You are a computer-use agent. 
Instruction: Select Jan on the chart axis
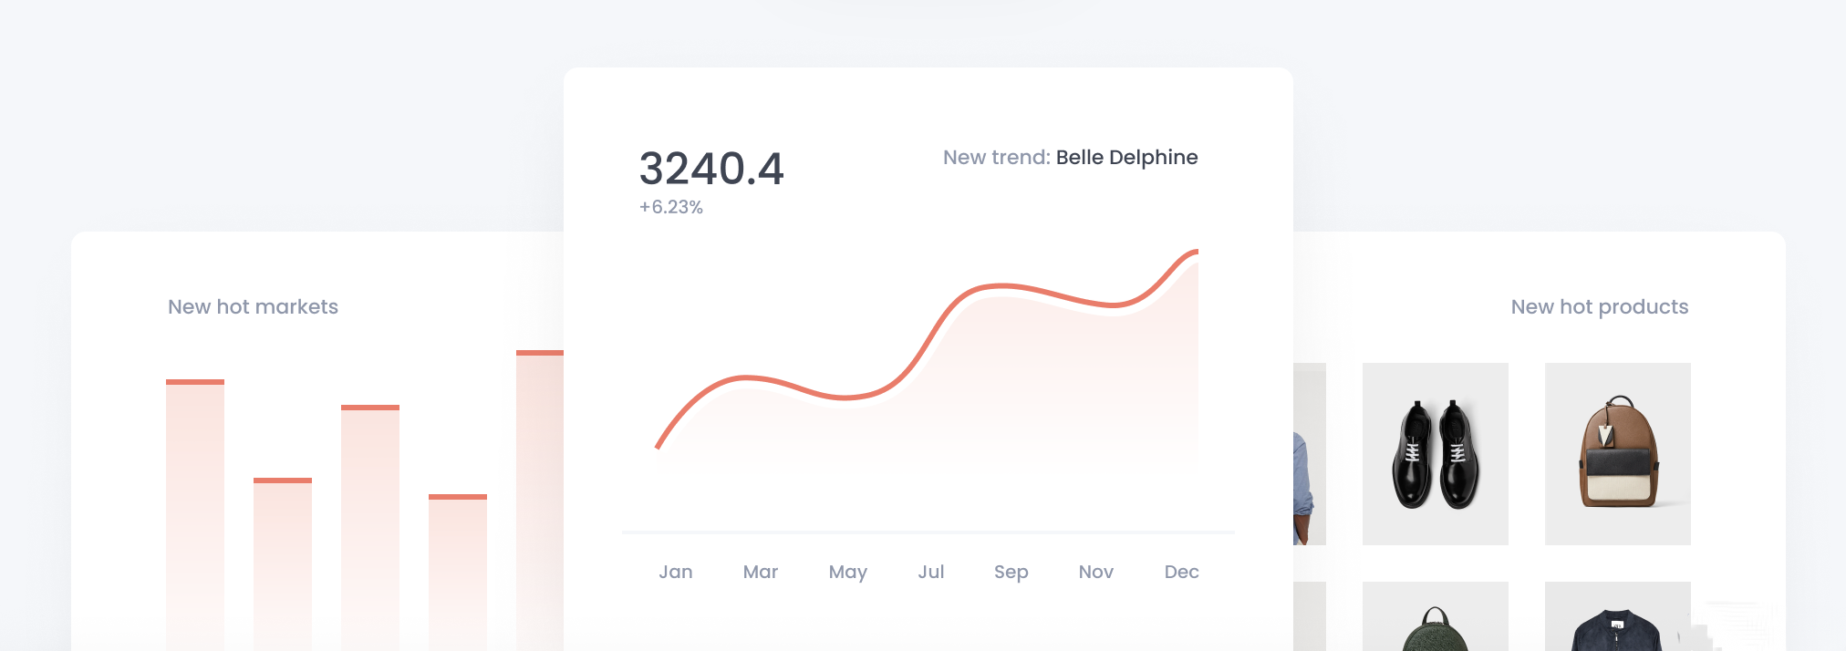point(676,572)
